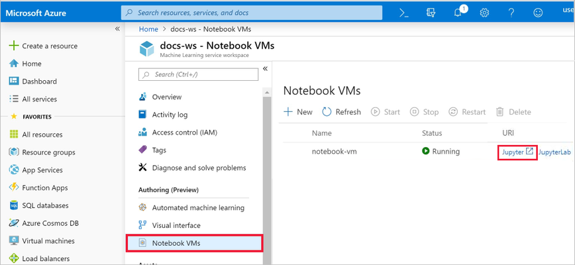The width and height of the screenshot is (575, 265).
Task: Click the Resource groups cube icon
Action: pyautogui.click(x=13, y=152)
